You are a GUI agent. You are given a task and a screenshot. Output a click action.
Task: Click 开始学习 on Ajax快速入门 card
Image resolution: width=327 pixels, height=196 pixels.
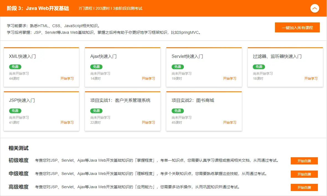tap(148, 78)
